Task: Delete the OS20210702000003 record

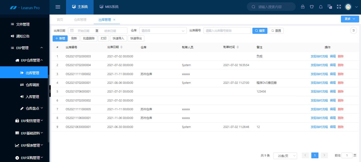Action: click(x=341, y=56)
